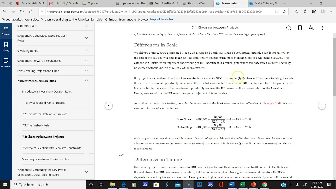
Task: Launch PowerPoint from the taskbar
Action: click(x=253, y=185)
